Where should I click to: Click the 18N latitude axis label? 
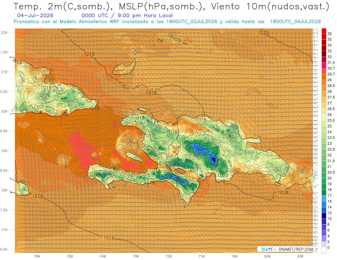click(4, 190)
